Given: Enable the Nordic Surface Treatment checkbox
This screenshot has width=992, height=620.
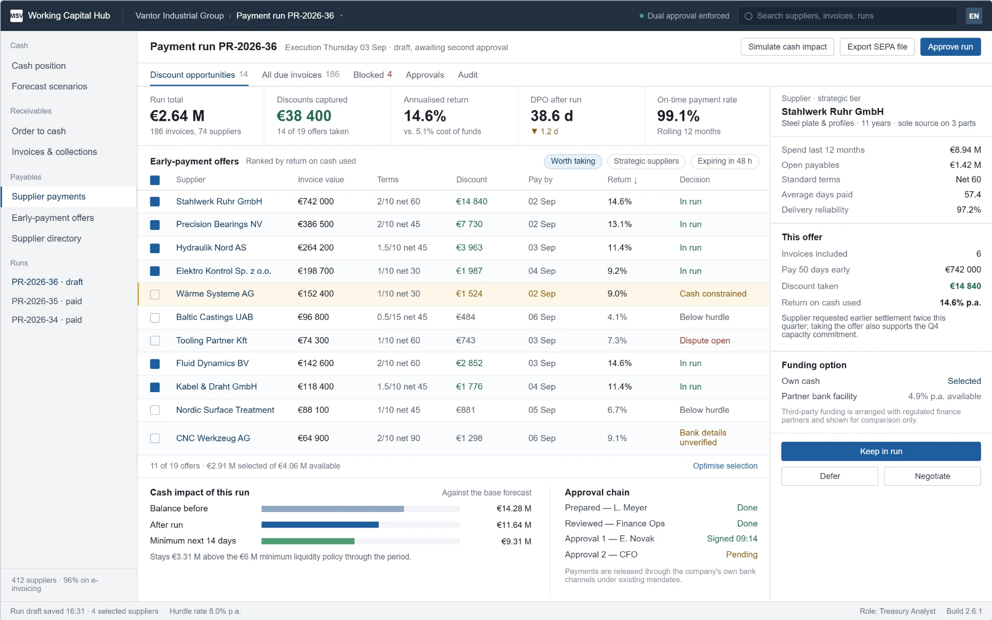Looking at the screenshot, I should pyautogui.click(x=154, y=410).
